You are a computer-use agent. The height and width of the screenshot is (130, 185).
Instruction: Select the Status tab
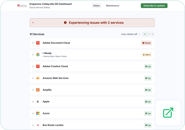(x=96, y=6)
